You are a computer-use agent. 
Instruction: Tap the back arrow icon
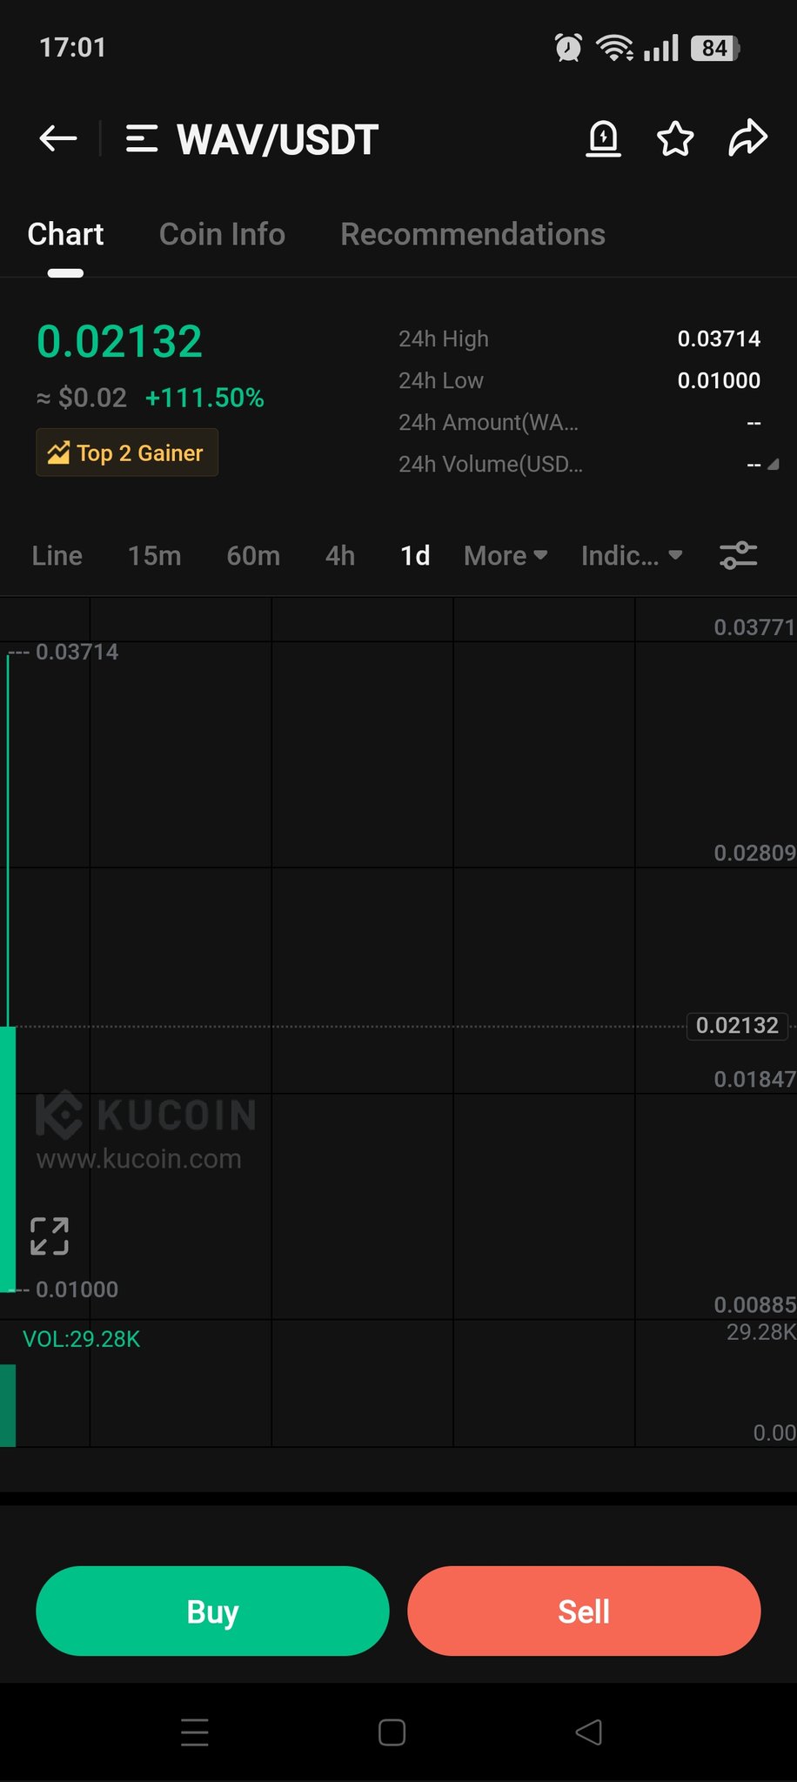click(x=58, y=138)
